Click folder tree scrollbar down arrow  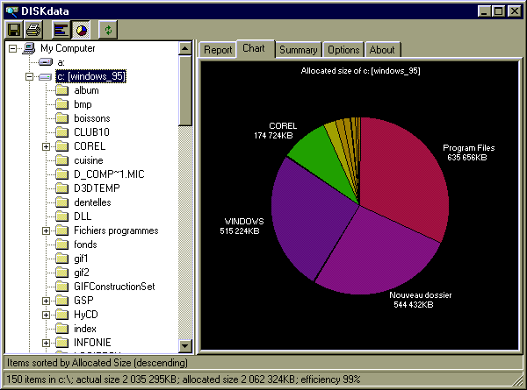click(x=185, y=346)
